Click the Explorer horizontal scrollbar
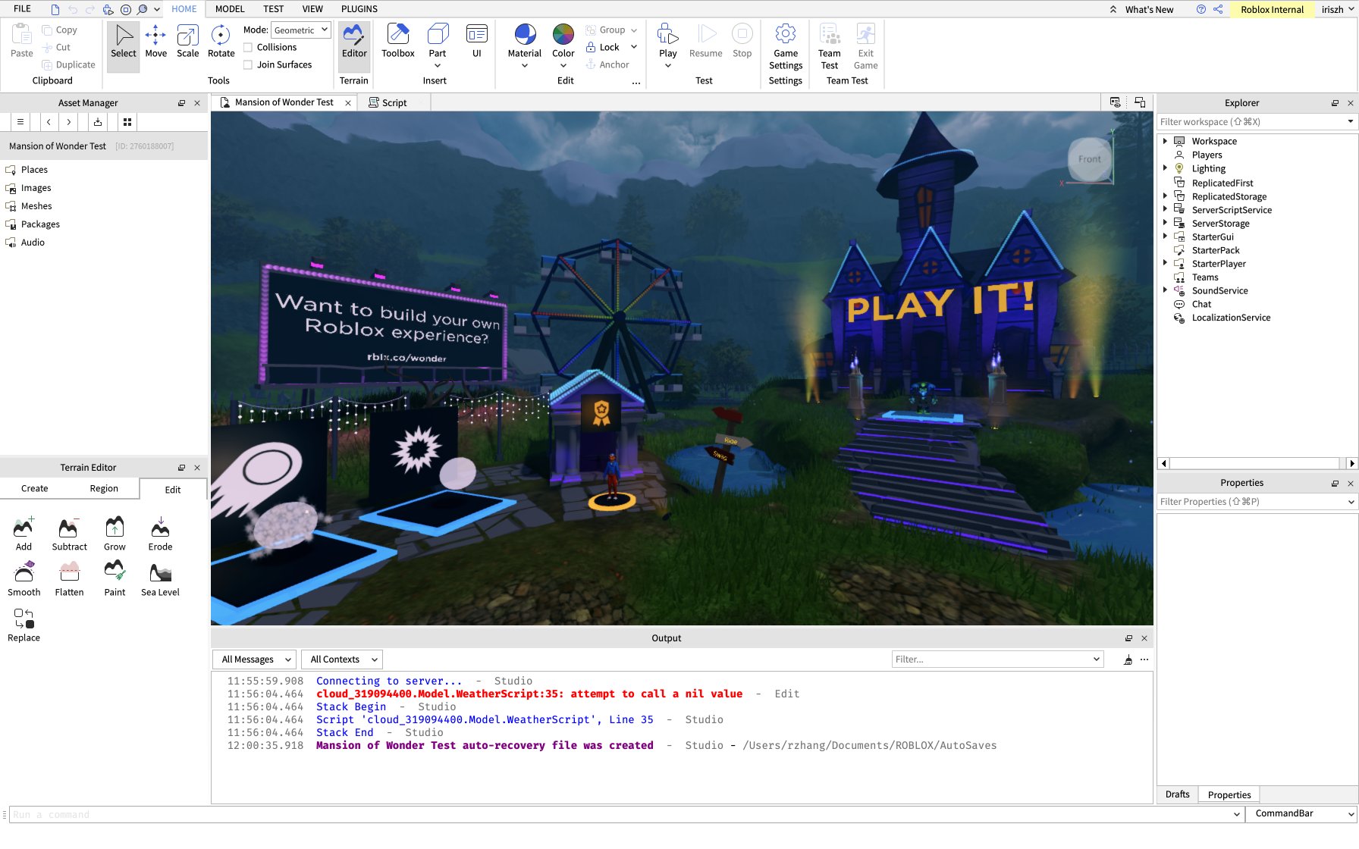The image size is (1359, 849). tap(1254, 463)
